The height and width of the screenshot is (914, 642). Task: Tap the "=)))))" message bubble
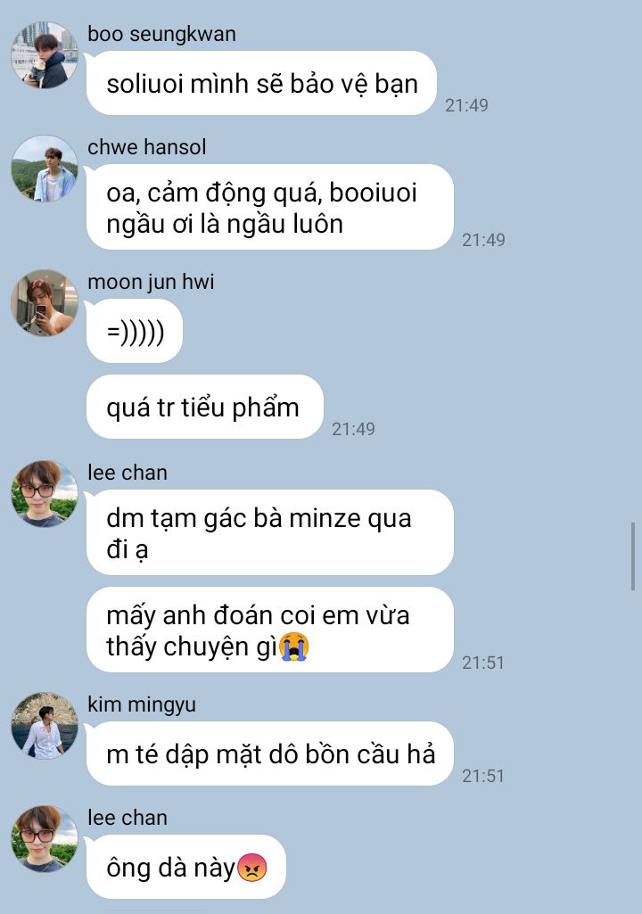[x=135, y=331]
